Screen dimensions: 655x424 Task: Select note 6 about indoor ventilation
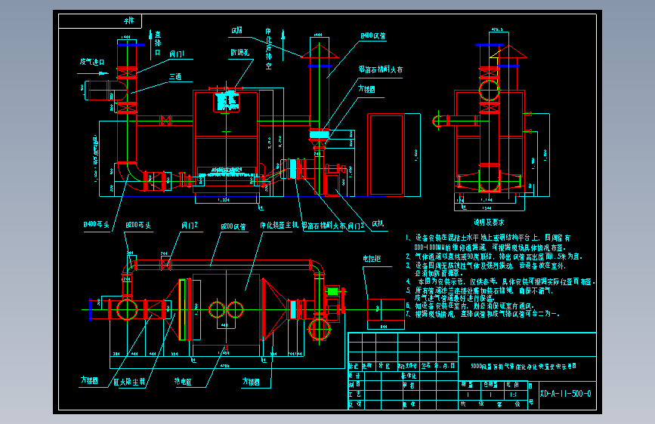pos(470,306)
